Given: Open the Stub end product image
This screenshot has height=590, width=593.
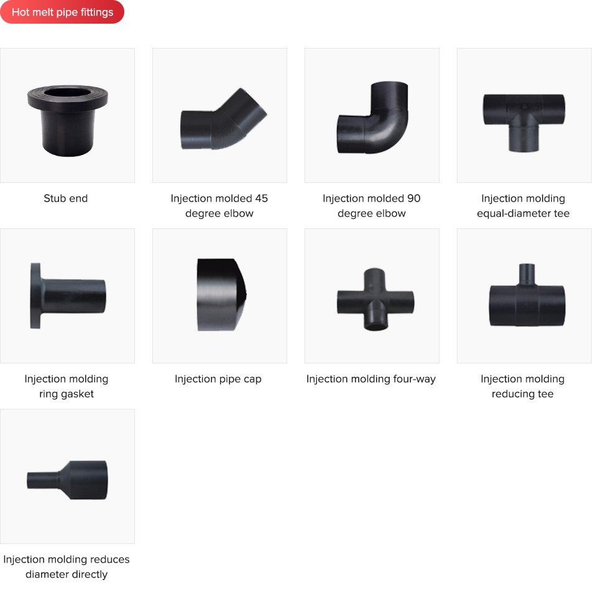Looking at the screenshot, I should 67,116.
